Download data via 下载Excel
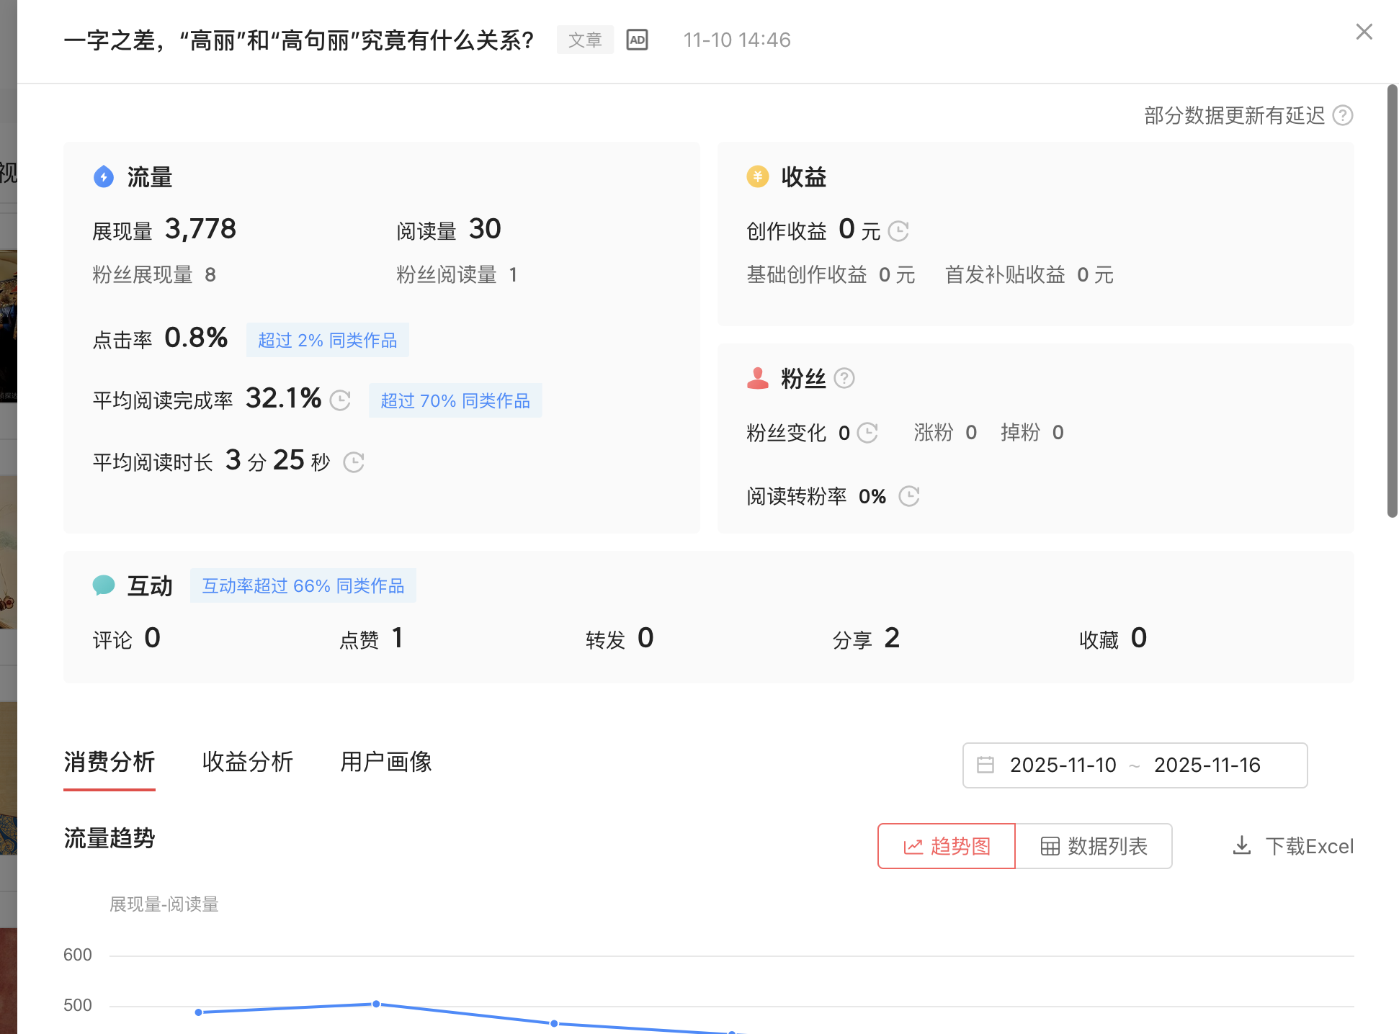 tap(1294, 846)
